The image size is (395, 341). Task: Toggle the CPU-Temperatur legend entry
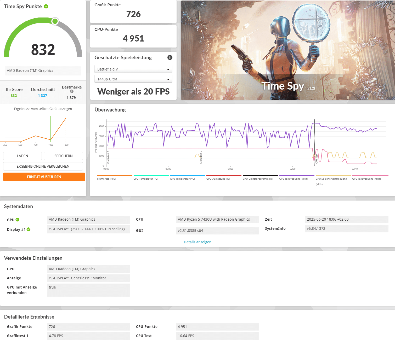[x=146, y=179]
